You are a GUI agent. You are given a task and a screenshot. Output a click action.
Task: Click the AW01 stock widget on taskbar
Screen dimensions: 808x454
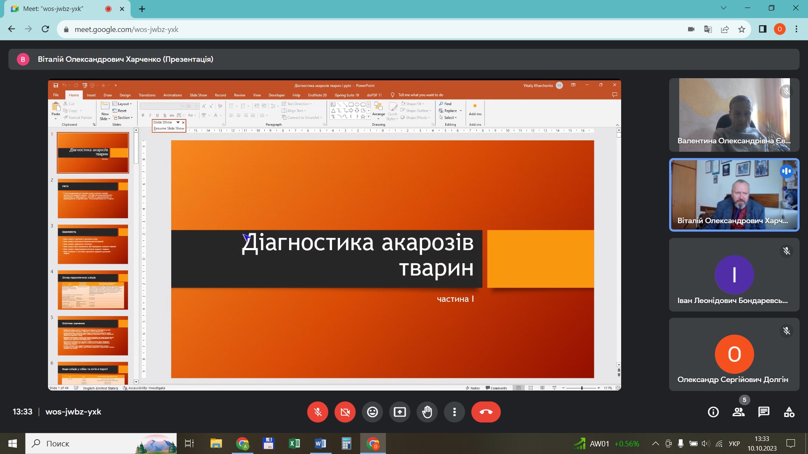tap(606, 443)
